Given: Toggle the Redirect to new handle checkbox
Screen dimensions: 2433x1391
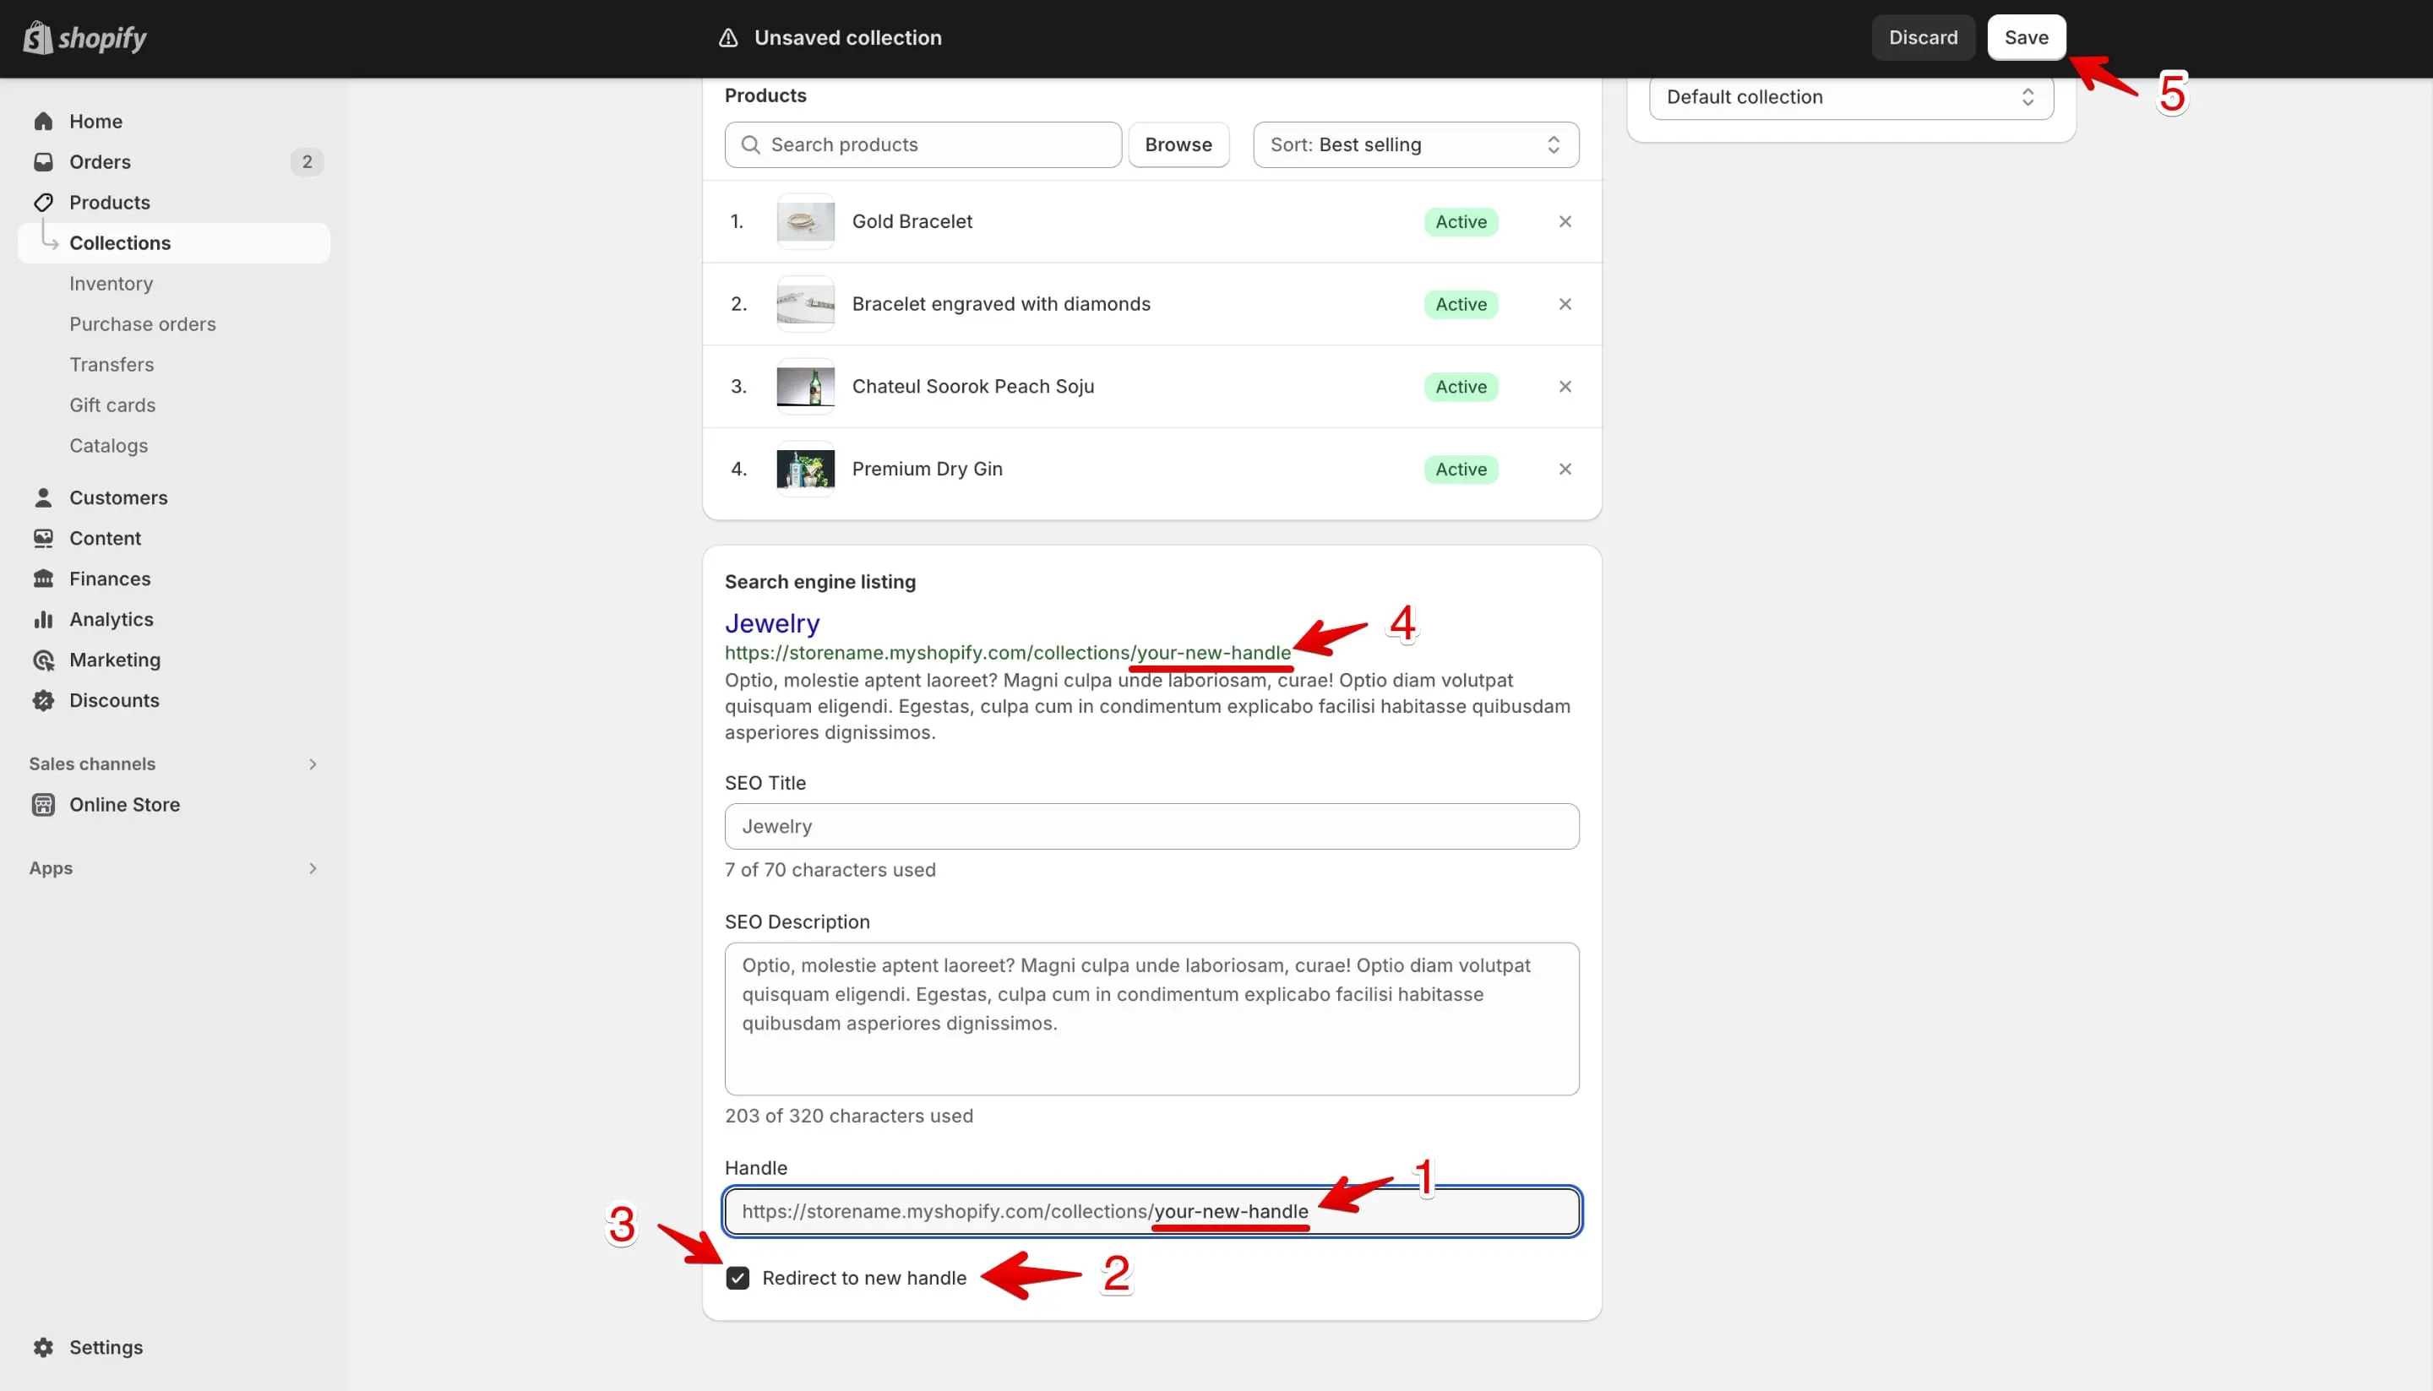Looking at the screenshot, I should pos(738,1279).
